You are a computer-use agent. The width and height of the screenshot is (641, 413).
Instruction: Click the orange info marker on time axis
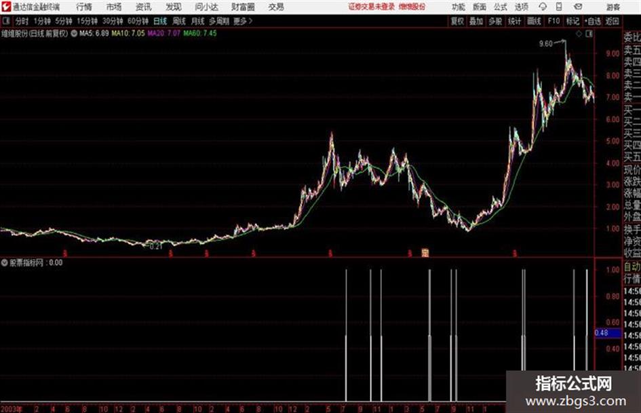(425, 253)
